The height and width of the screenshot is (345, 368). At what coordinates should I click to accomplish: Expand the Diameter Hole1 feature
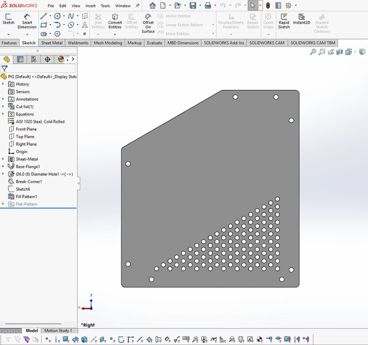click(3, 174)
